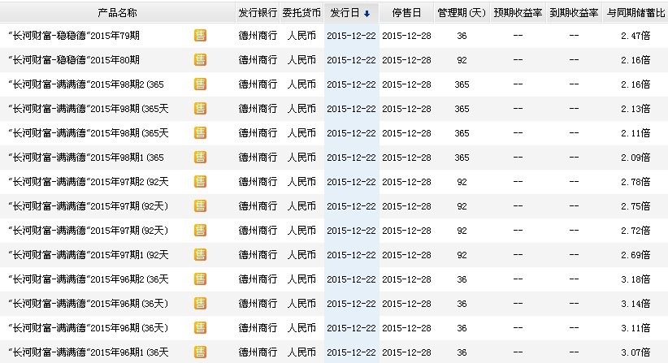This screenshot has width=668, height=363.
Task: Select the 2.09倍 savings ratio value
Action: pos(635,158)
